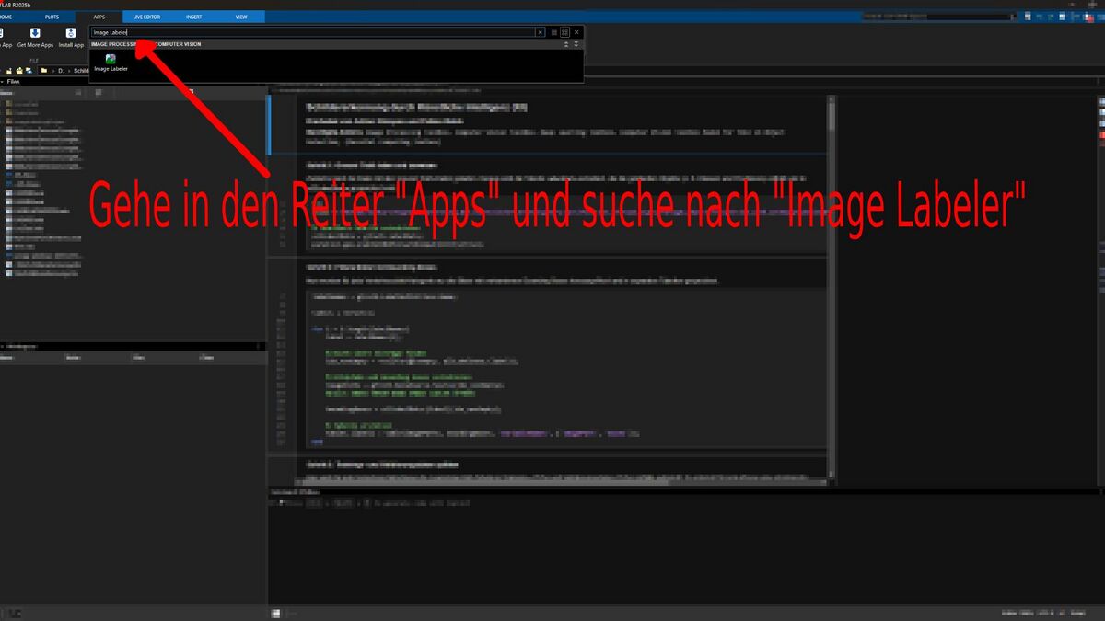Click the D: drive path segment
Image resolution: width=1105 pixels, height=621 pixels.
point(61,70)
